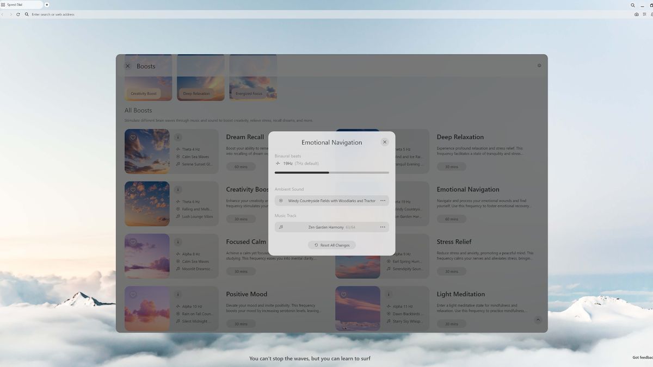Image resolution: width=653 pixels, height=367 pixels.
Task: Open the Speed Dial browser tab
Action: [x=22, y=4]
